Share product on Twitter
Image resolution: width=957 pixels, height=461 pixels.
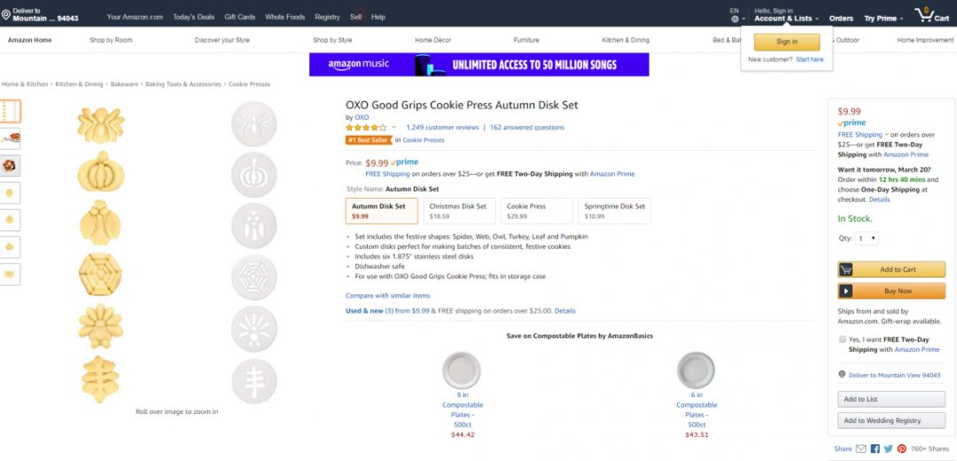pyautogui.click(x=888, y=449)
